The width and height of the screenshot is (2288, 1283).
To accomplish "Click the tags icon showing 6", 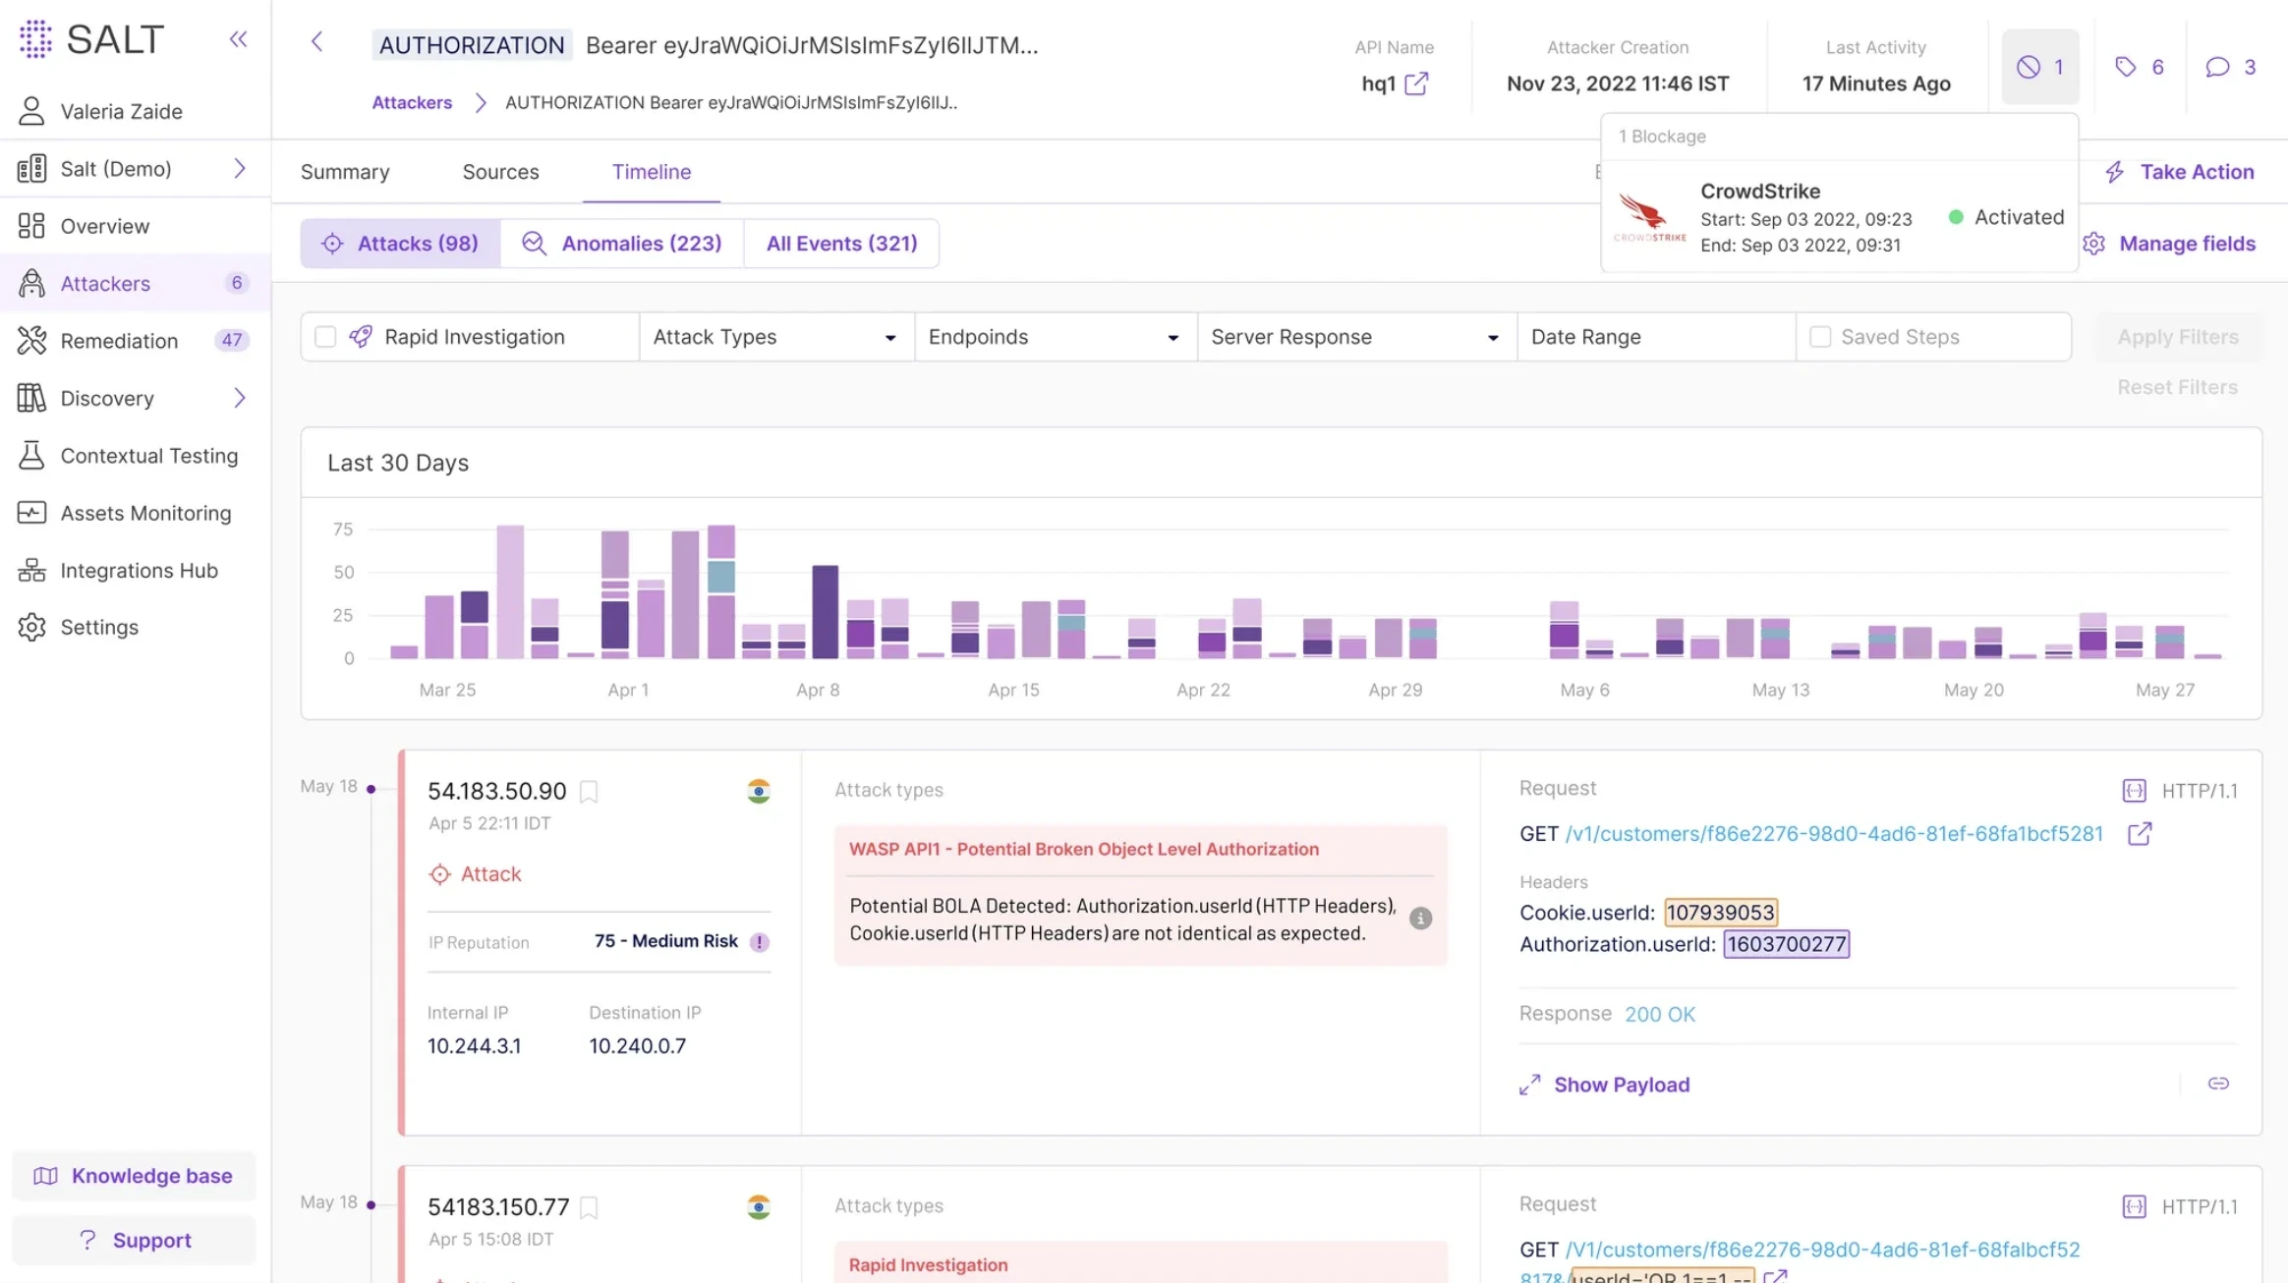I will click(2140, 66).
